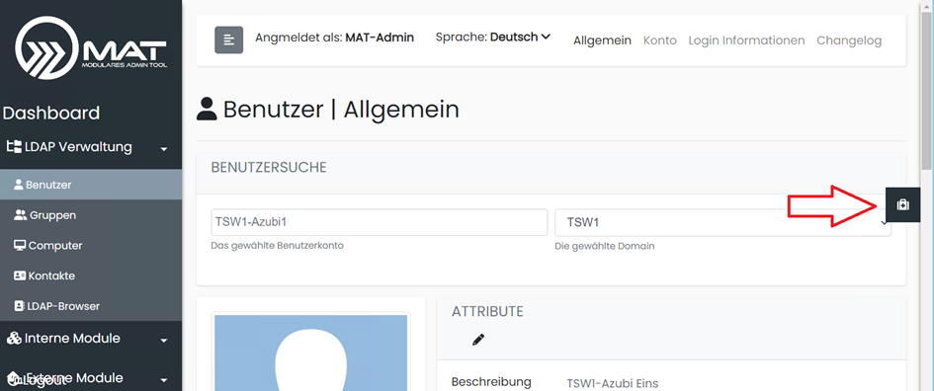Viewport: 934px width, 391px height.
Task: Click the address book icon beside LDAP-Browser
Action: (x=19, y=306)
